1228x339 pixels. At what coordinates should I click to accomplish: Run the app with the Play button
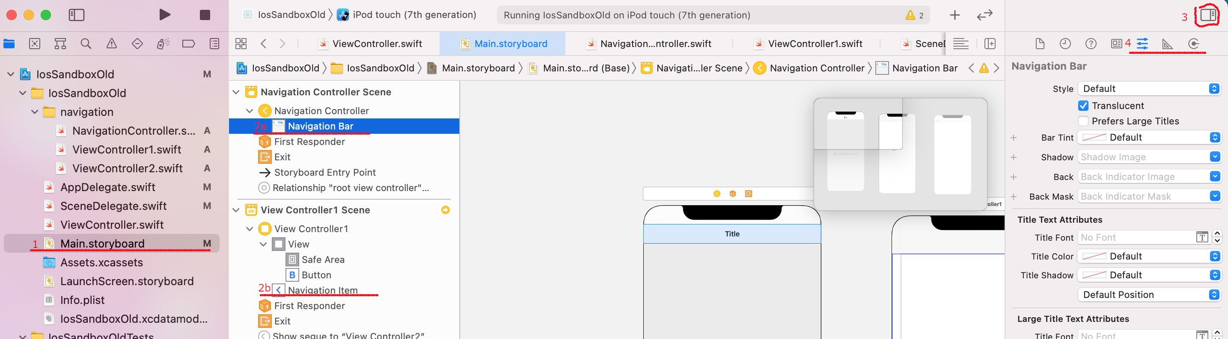coord(164,15)
